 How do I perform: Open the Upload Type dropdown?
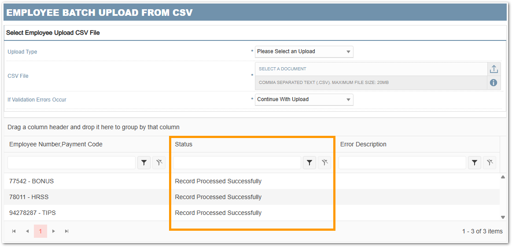pyautogui.click(x=304, y=51)
